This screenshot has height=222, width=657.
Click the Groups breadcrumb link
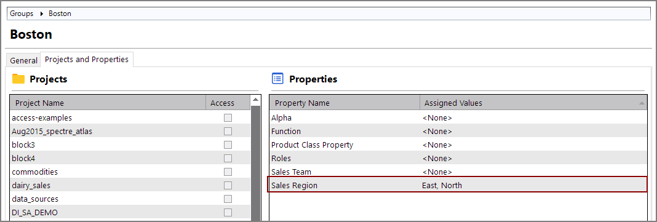point(22,14)
